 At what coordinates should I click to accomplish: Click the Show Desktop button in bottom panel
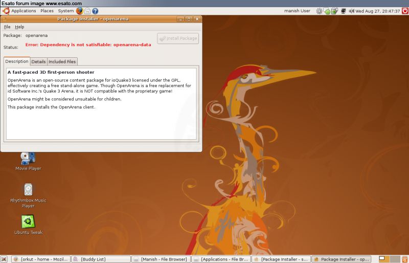pos(5,259)
